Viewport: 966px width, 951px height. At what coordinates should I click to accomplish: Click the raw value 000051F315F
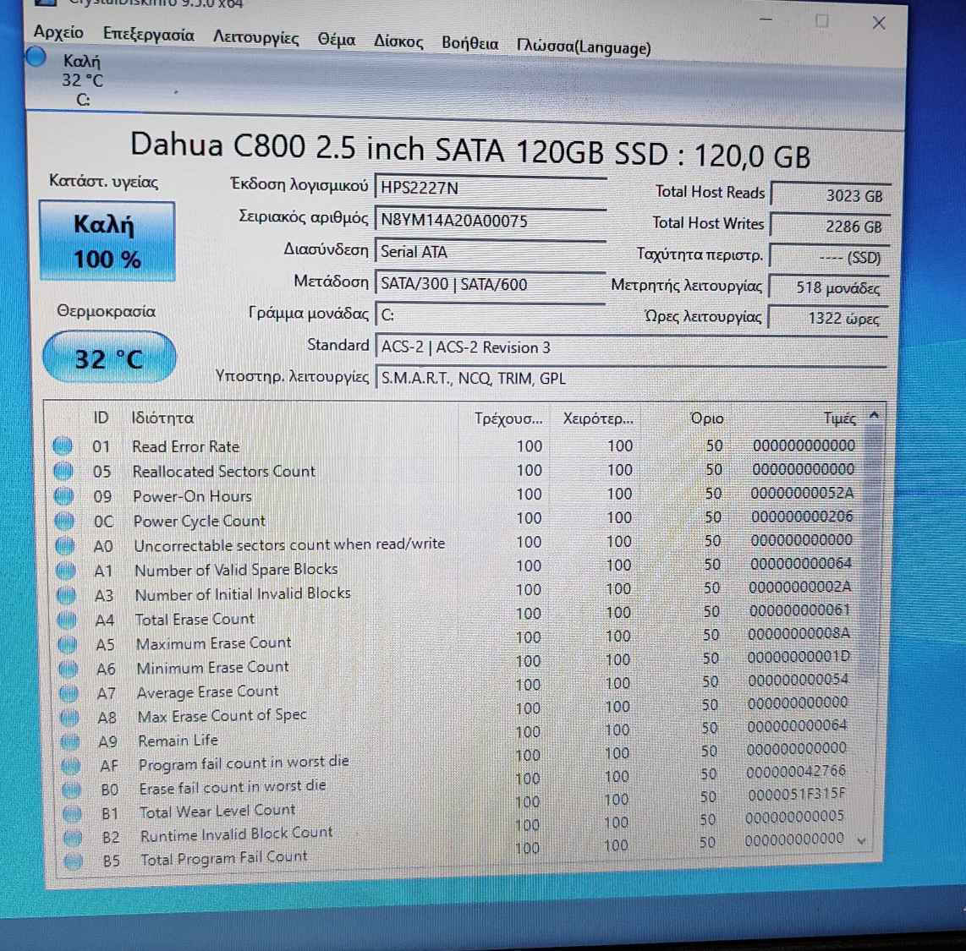click(797, 794)
